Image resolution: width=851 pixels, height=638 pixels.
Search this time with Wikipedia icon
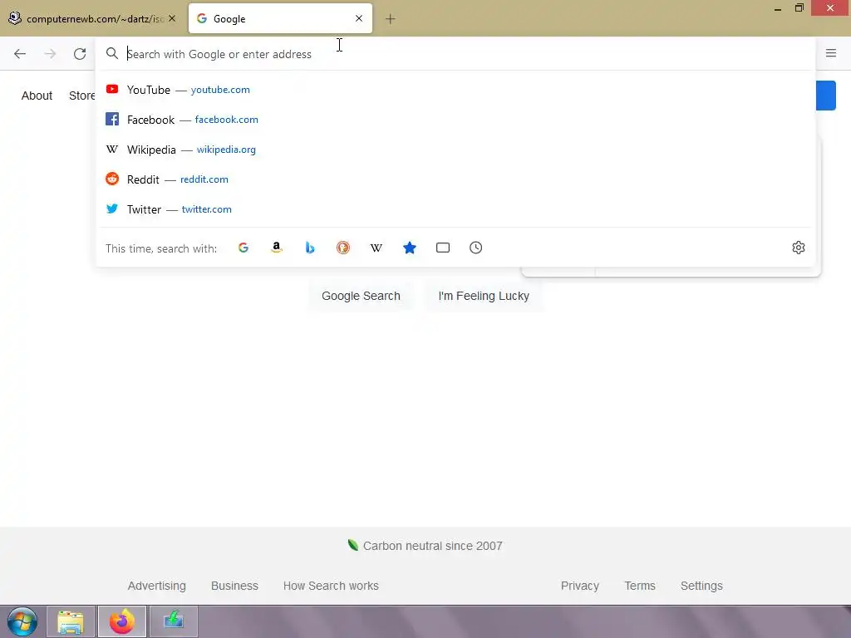[x=376, y=248]
